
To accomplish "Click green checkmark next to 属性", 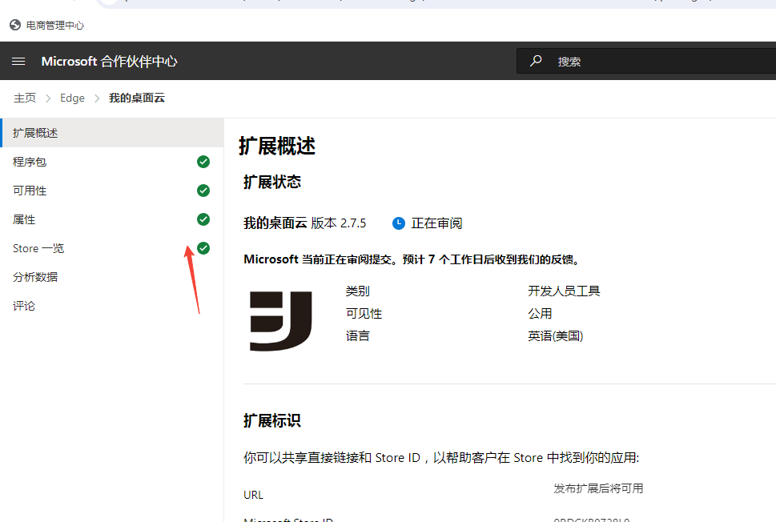I will [203, 219].
